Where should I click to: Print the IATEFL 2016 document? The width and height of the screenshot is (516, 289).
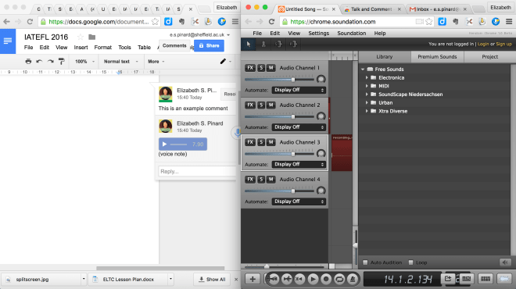[28, 61]
